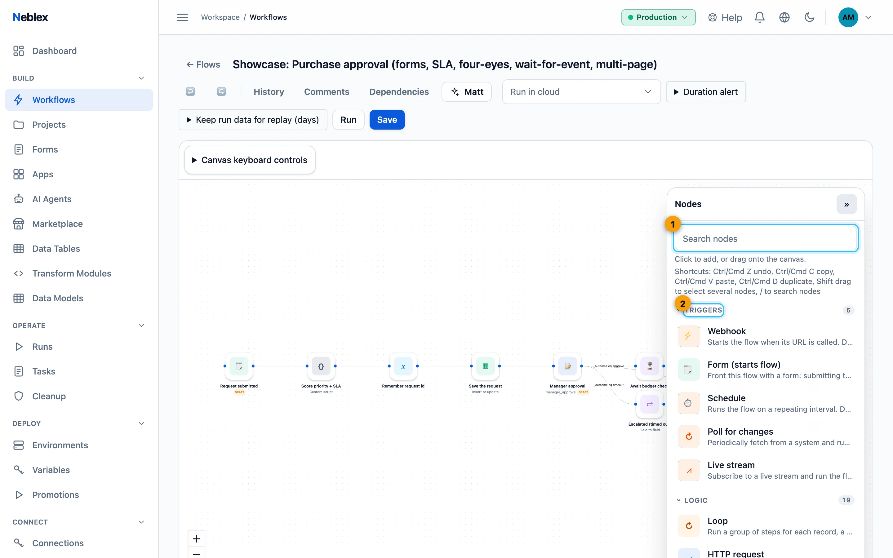Open the Production environment dropdown
The image size is (893, 558).
[658, 17]
